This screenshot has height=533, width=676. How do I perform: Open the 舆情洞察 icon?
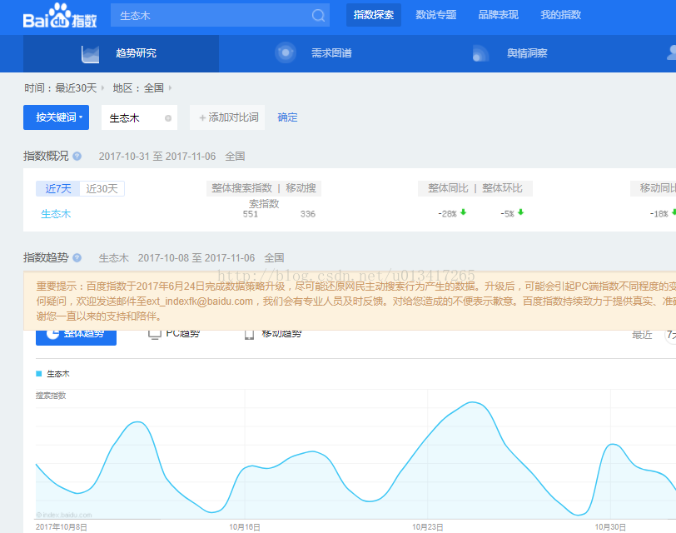[x=480, y=52]
